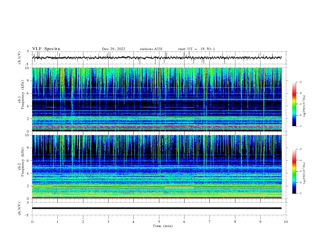The width and height of the screenshot is (322, 249).
Task: Click the ch.1 voltage waveform trace
Action: 157,57
